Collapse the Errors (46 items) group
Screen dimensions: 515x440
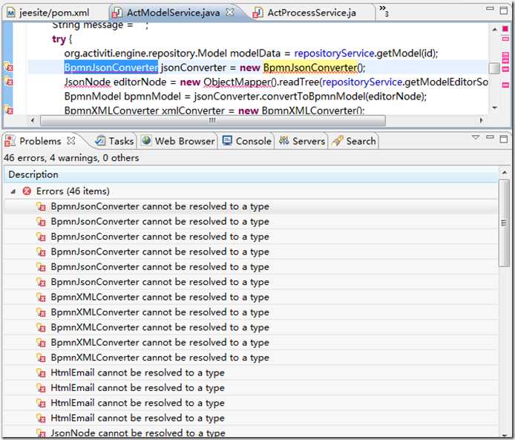coord(13,191)
